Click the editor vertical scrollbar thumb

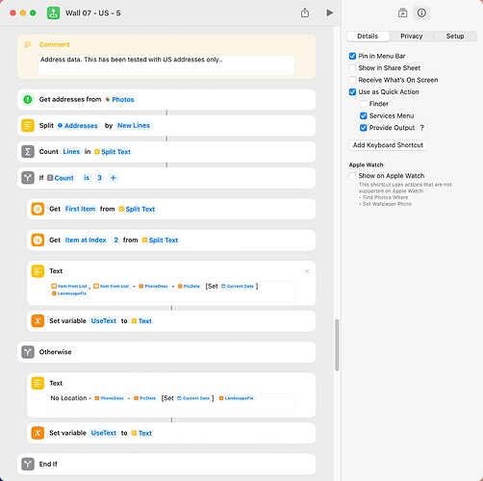337,345
